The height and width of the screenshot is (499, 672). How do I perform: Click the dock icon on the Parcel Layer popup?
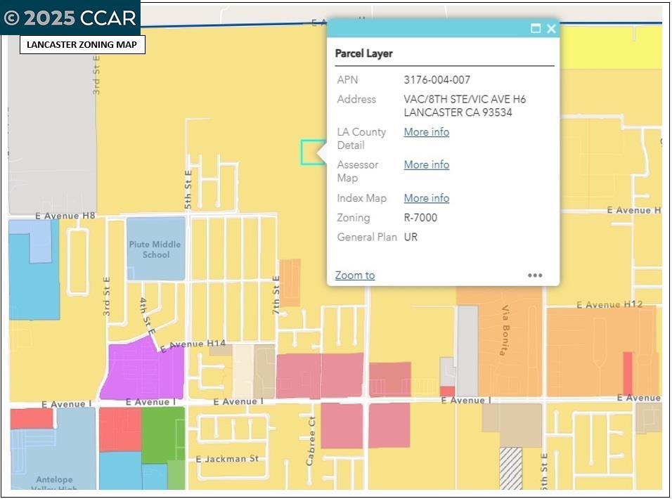click(536, 29)
